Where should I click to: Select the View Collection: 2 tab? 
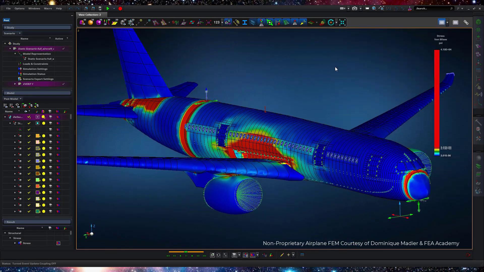[89, 15]
